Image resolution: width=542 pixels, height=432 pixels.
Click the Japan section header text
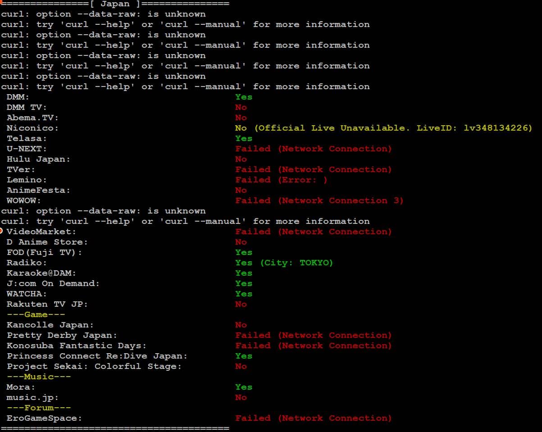point(116,4)
